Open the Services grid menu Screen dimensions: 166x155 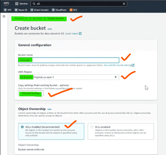point(21,4)
